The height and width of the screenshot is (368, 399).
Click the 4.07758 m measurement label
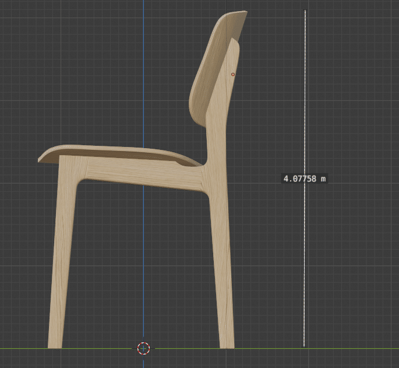pos(304,178)
